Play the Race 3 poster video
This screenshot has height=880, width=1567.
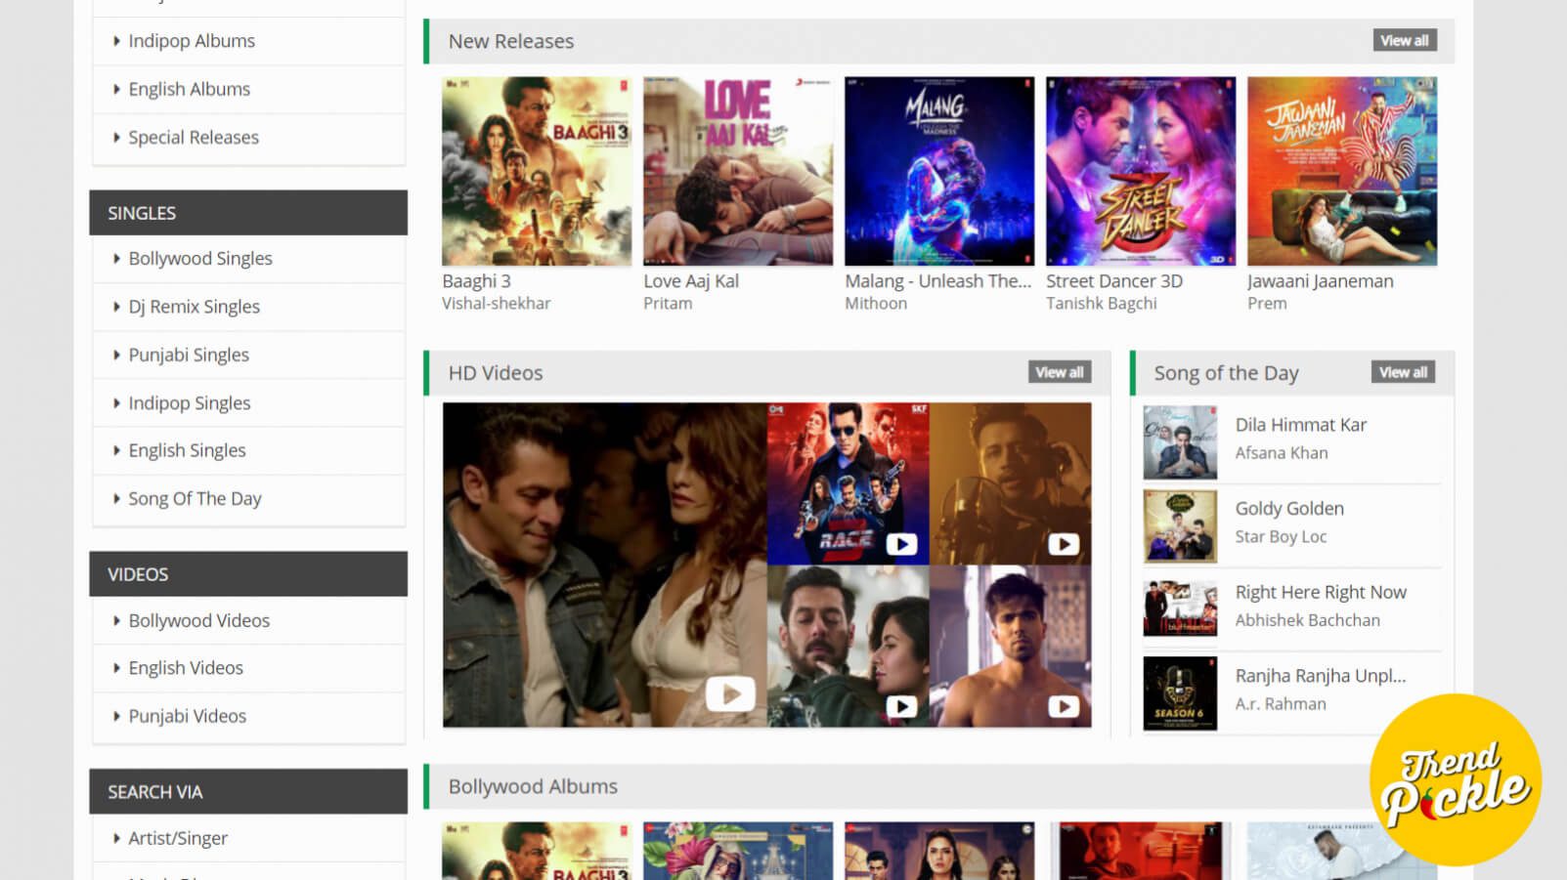(848, 483)
